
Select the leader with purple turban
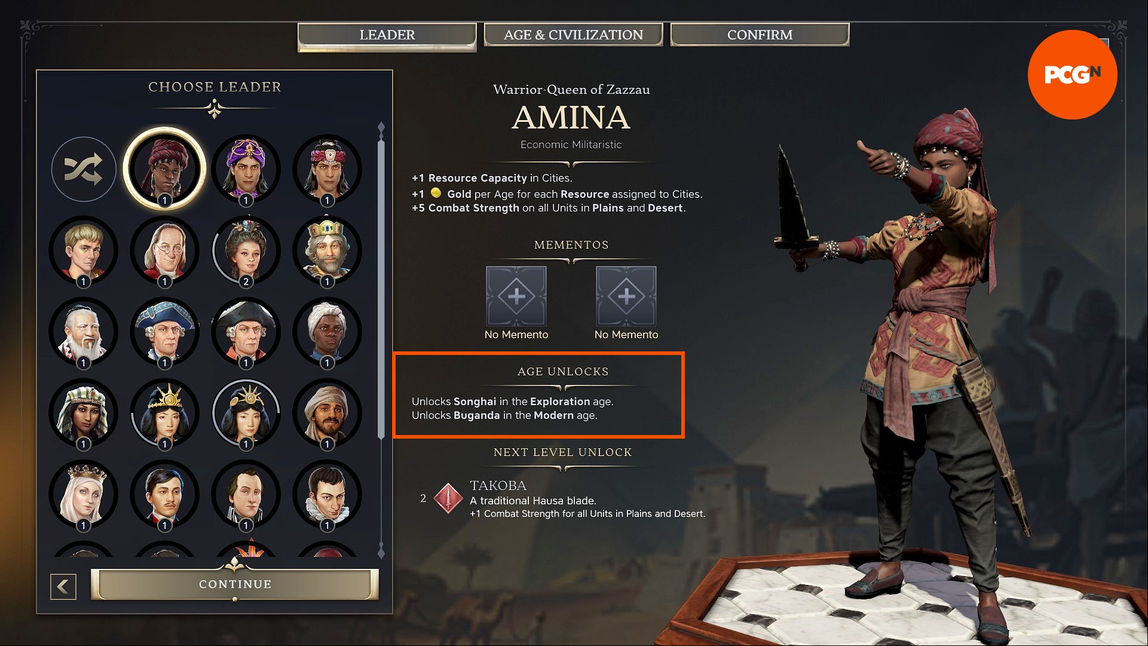pos(246,169)
